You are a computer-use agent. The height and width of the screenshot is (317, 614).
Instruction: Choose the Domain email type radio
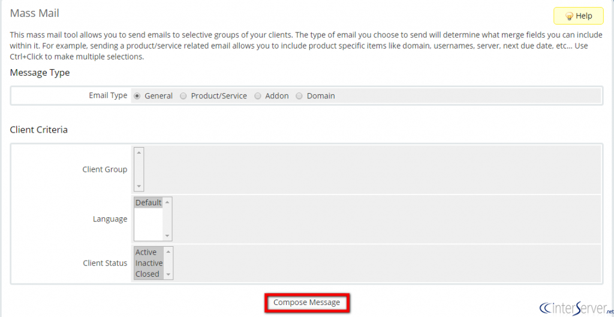click(299, 96)
